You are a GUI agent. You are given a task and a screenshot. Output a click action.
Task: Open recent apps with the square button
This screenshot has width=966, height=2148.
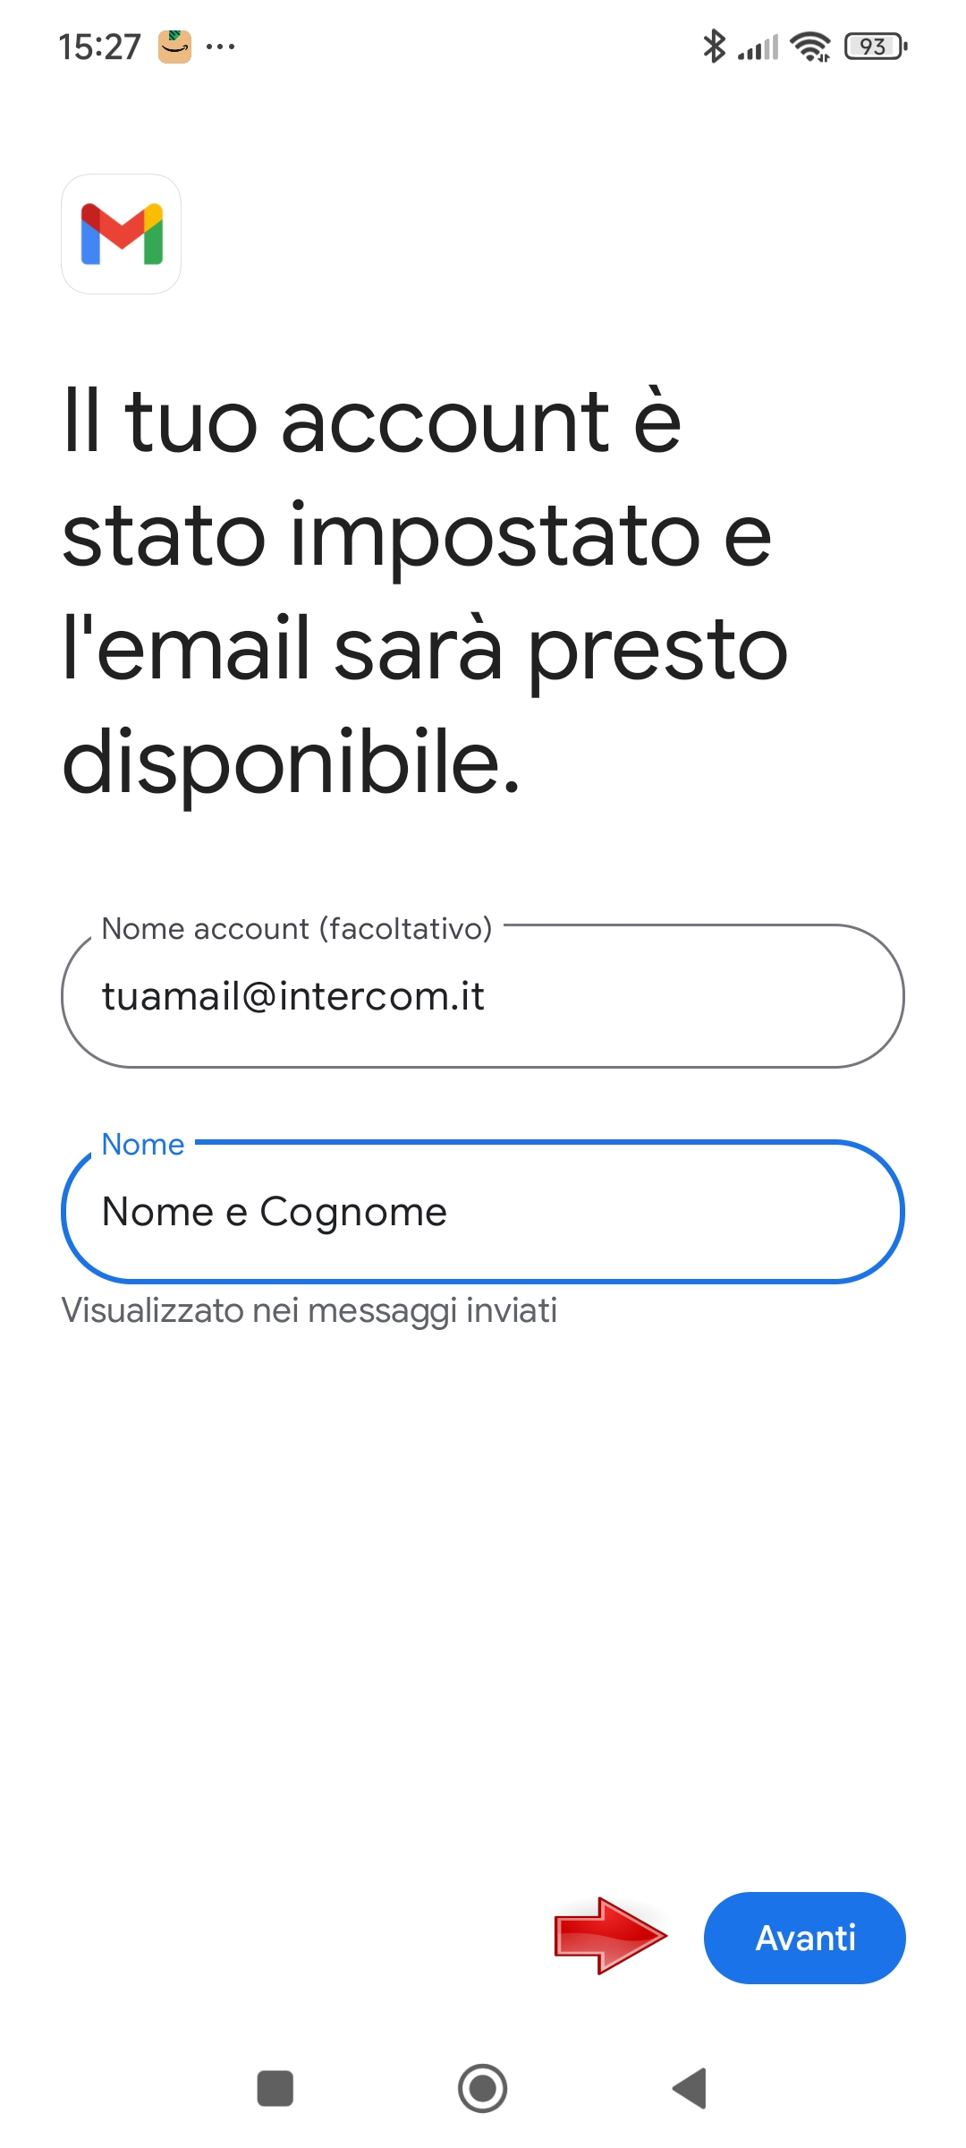pyautogui.click(x=275, y=2088)
